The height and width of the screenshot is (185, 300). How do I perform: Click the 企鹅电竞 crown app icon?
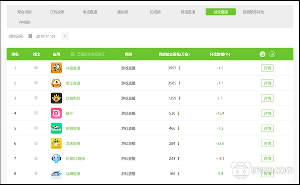point(56,98)
